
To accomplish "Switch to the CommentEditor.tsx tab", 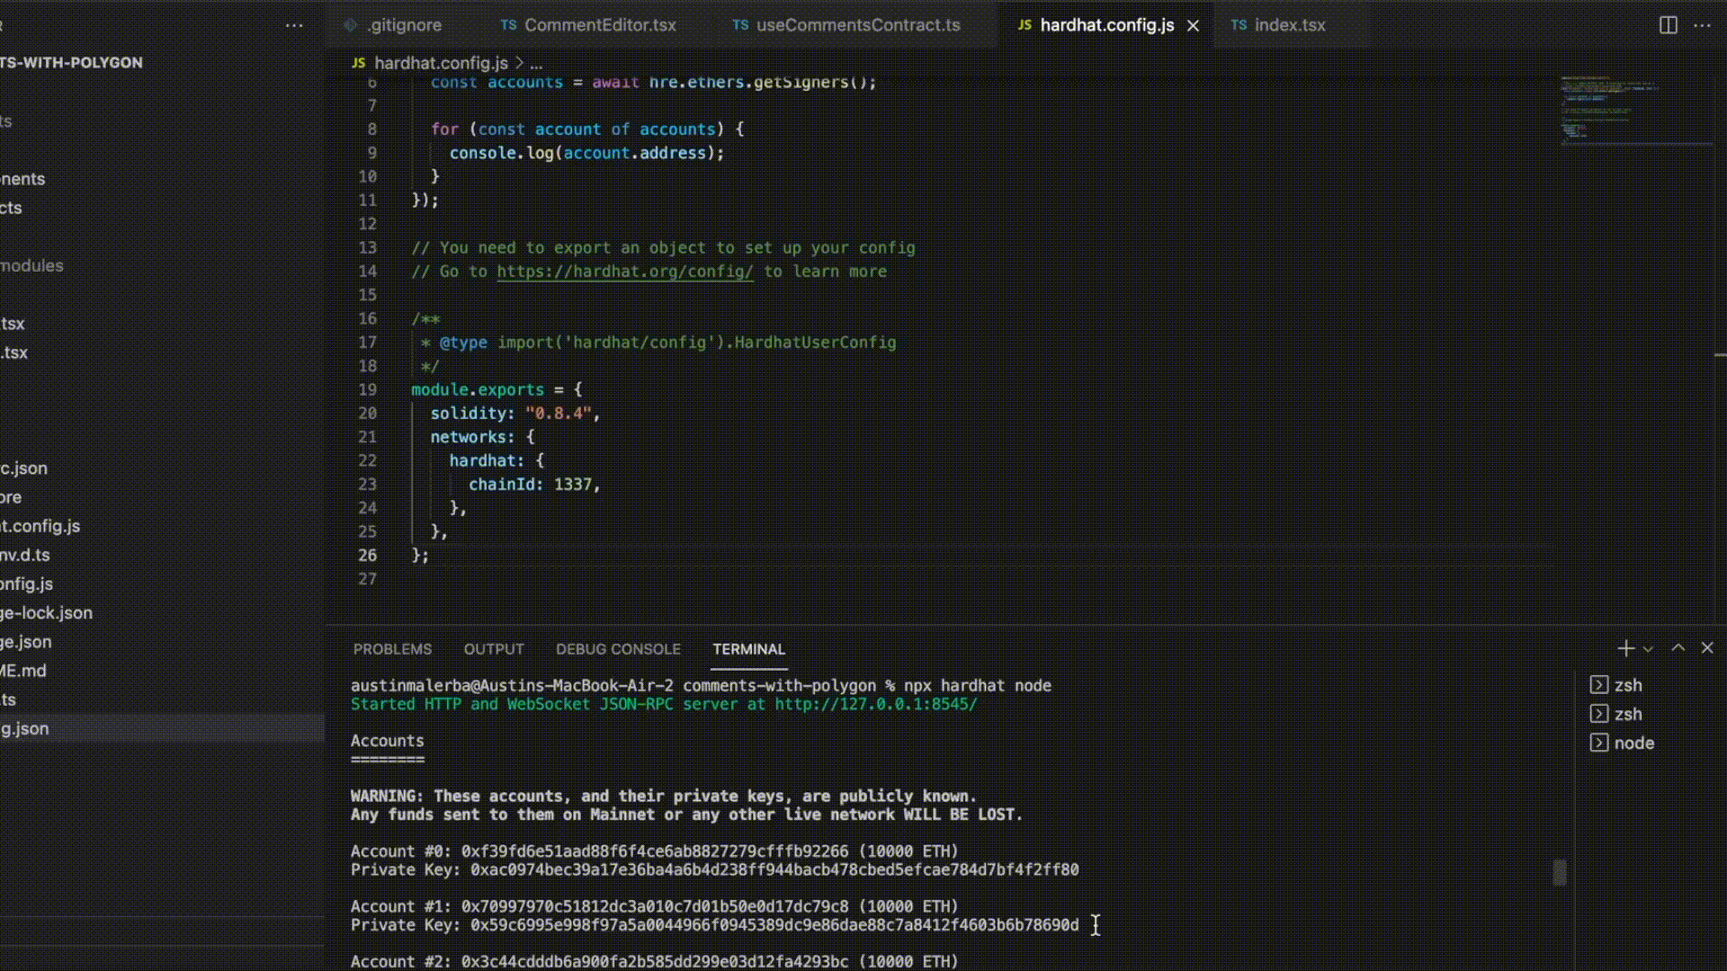I will 599,25.
